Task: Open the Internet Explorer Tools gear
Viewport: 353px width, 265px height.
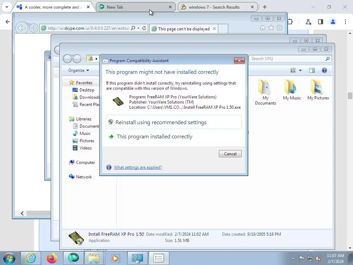Action: point(280,28)
